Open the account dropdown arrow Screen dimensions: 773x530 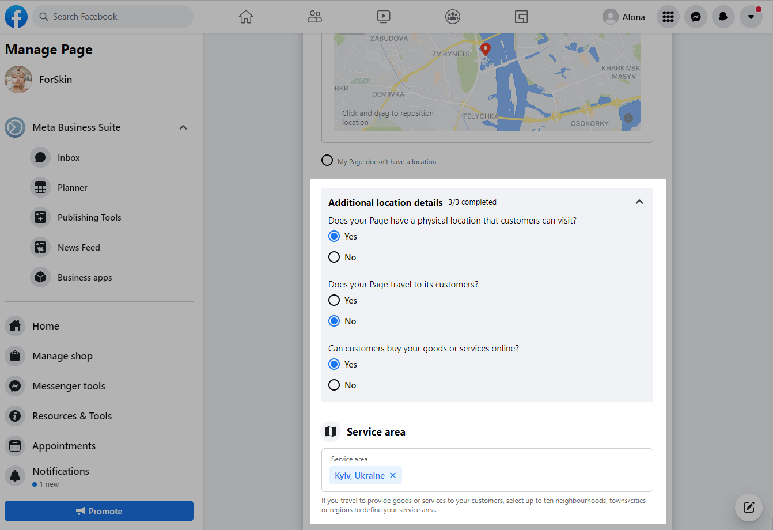point(751,17)
